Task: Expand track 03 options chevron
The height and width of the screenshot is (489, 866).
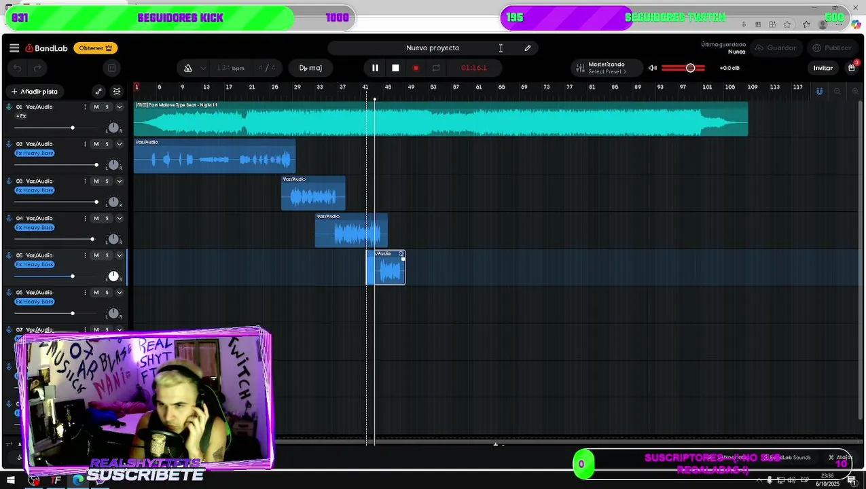Action: click(120, 181)
